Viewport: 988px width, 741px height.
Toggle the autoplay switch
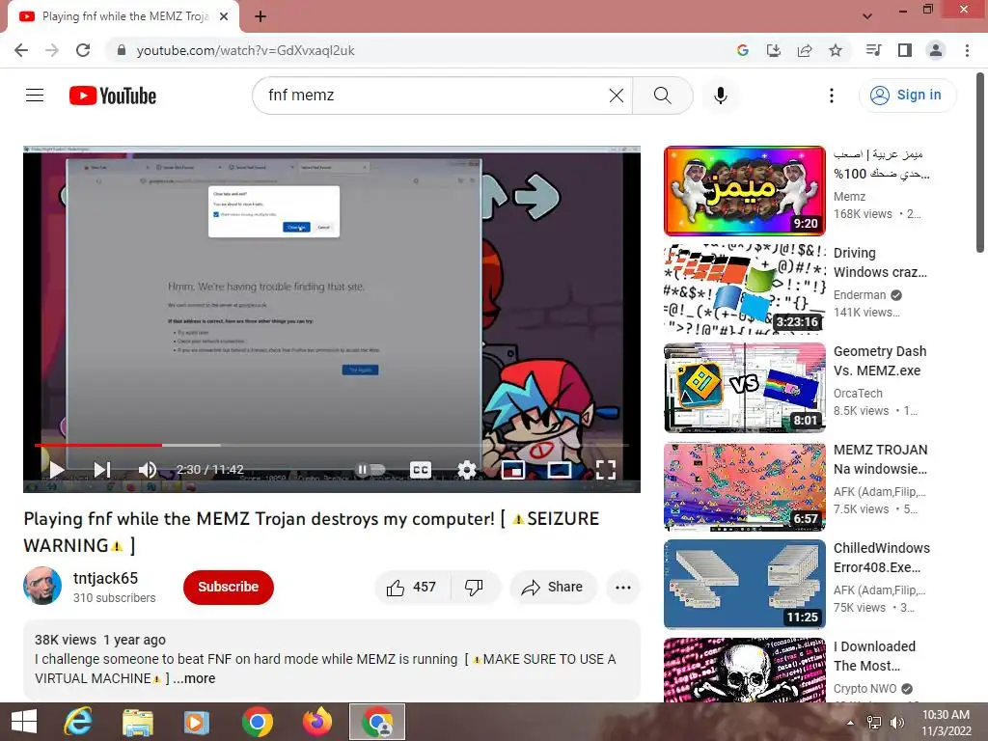371,470
